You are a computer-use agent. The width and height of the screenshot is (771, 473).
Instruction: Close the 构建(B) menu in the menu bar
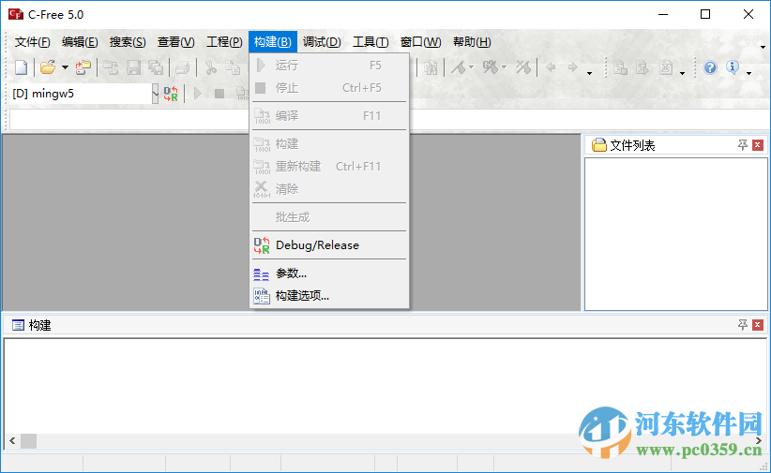tap(272, 42)
